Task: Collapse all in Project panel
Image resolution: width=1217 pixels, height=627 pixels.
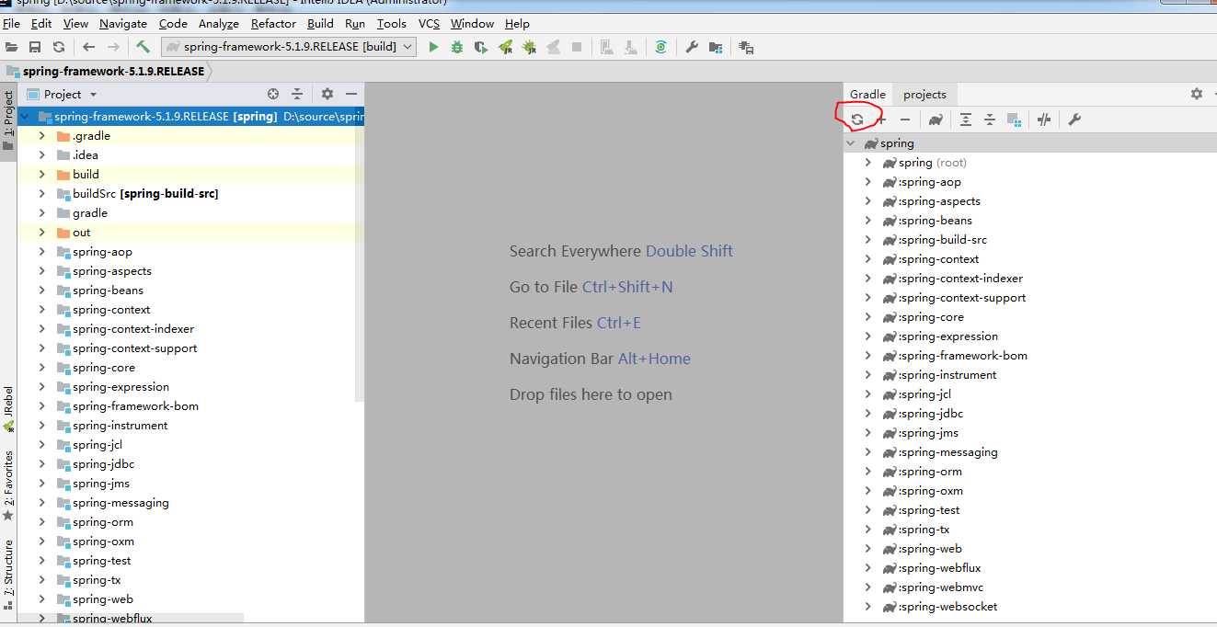Action: pyautogui.click(x=297, y=94)
